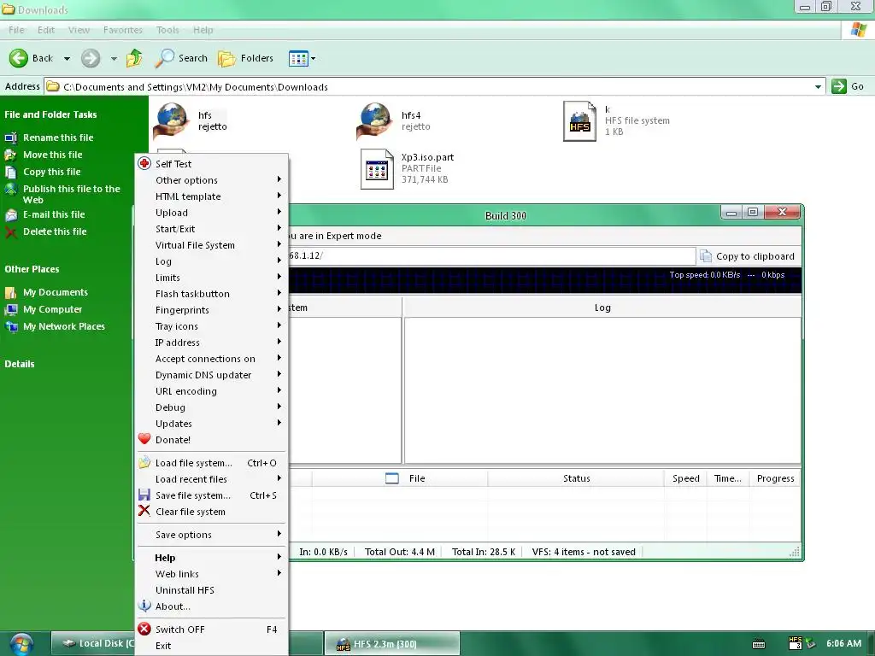The width and height of the screenshot is (875, 656).
Task: Click the Load file system folder icon
Action: pyautogui.click(x=144, y=462)
